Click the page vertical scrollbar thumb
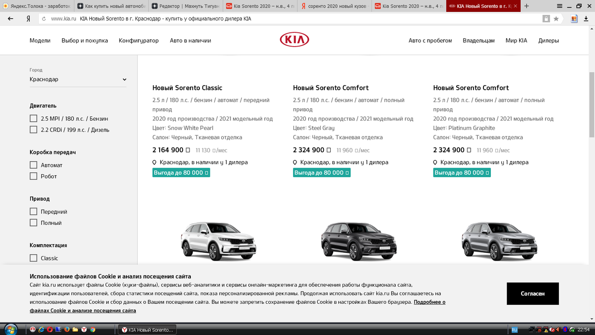Image resolution: width=595 pixels, height=335 pixels. (x=591, y=104)
